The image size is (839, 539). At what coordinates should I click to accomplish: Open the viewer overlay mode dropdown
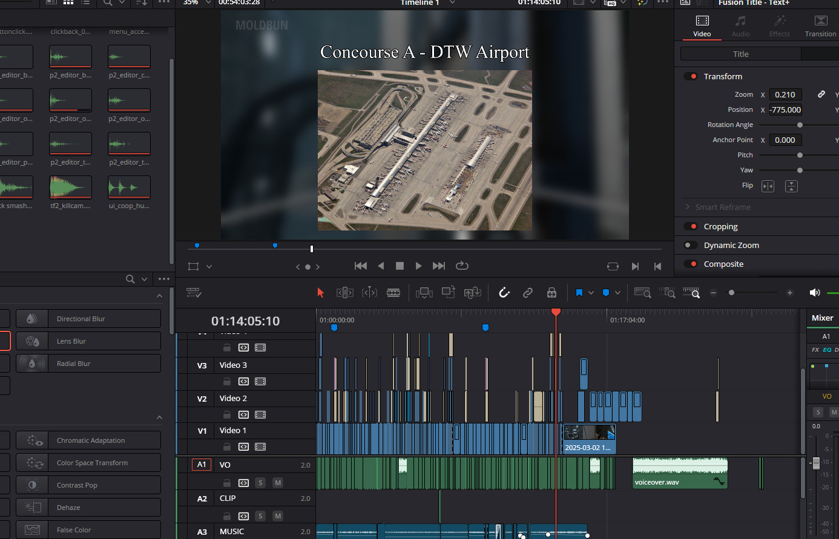click(209, 266)
